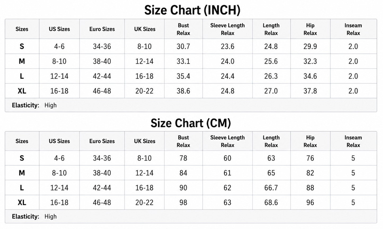Click the Inseam Relax header in inch chart

[x=353, y=29]
